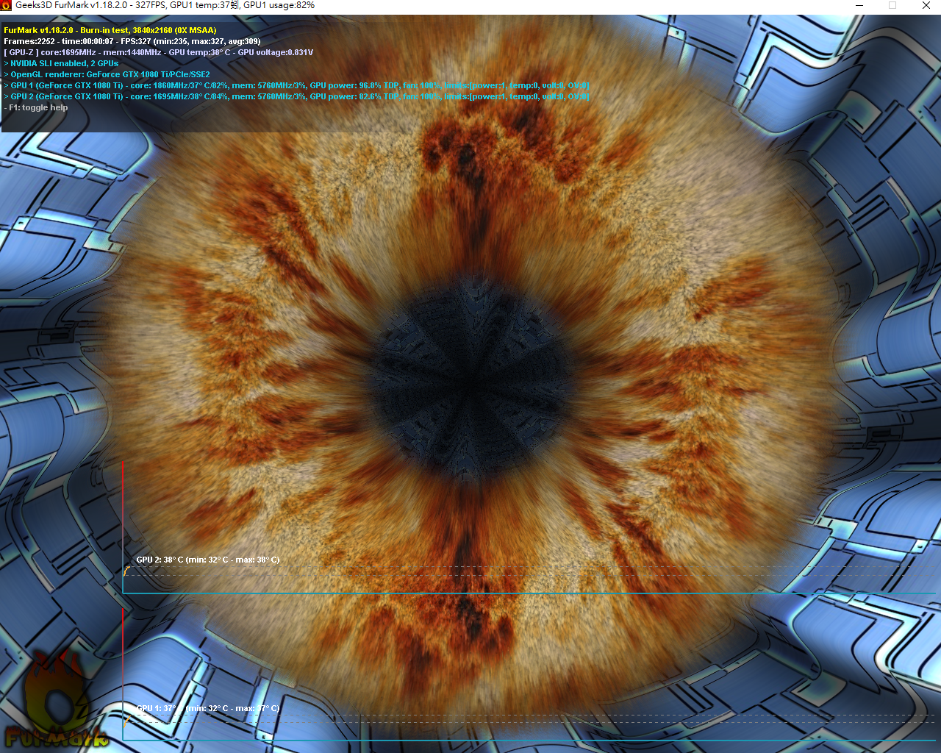Click the FurMark app icon in title bar

(x=6, y=5)
